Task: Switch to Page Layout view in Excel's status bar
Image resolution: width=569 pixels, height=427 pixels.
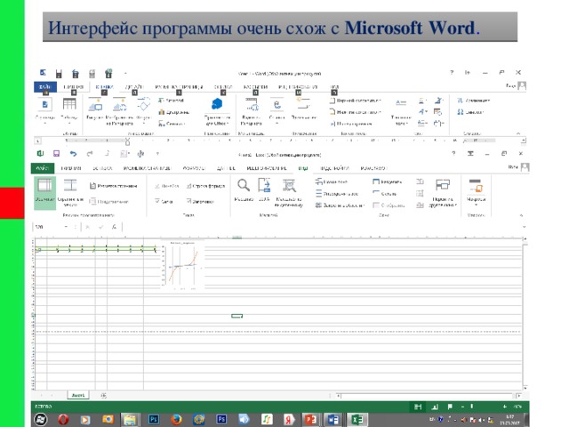Action: [435, 407]
